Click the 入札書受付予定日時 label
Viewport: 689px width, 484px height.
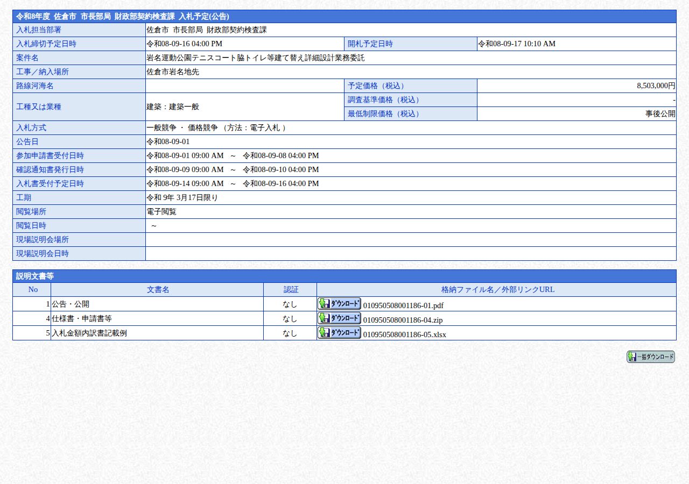[x=79, y=183]
